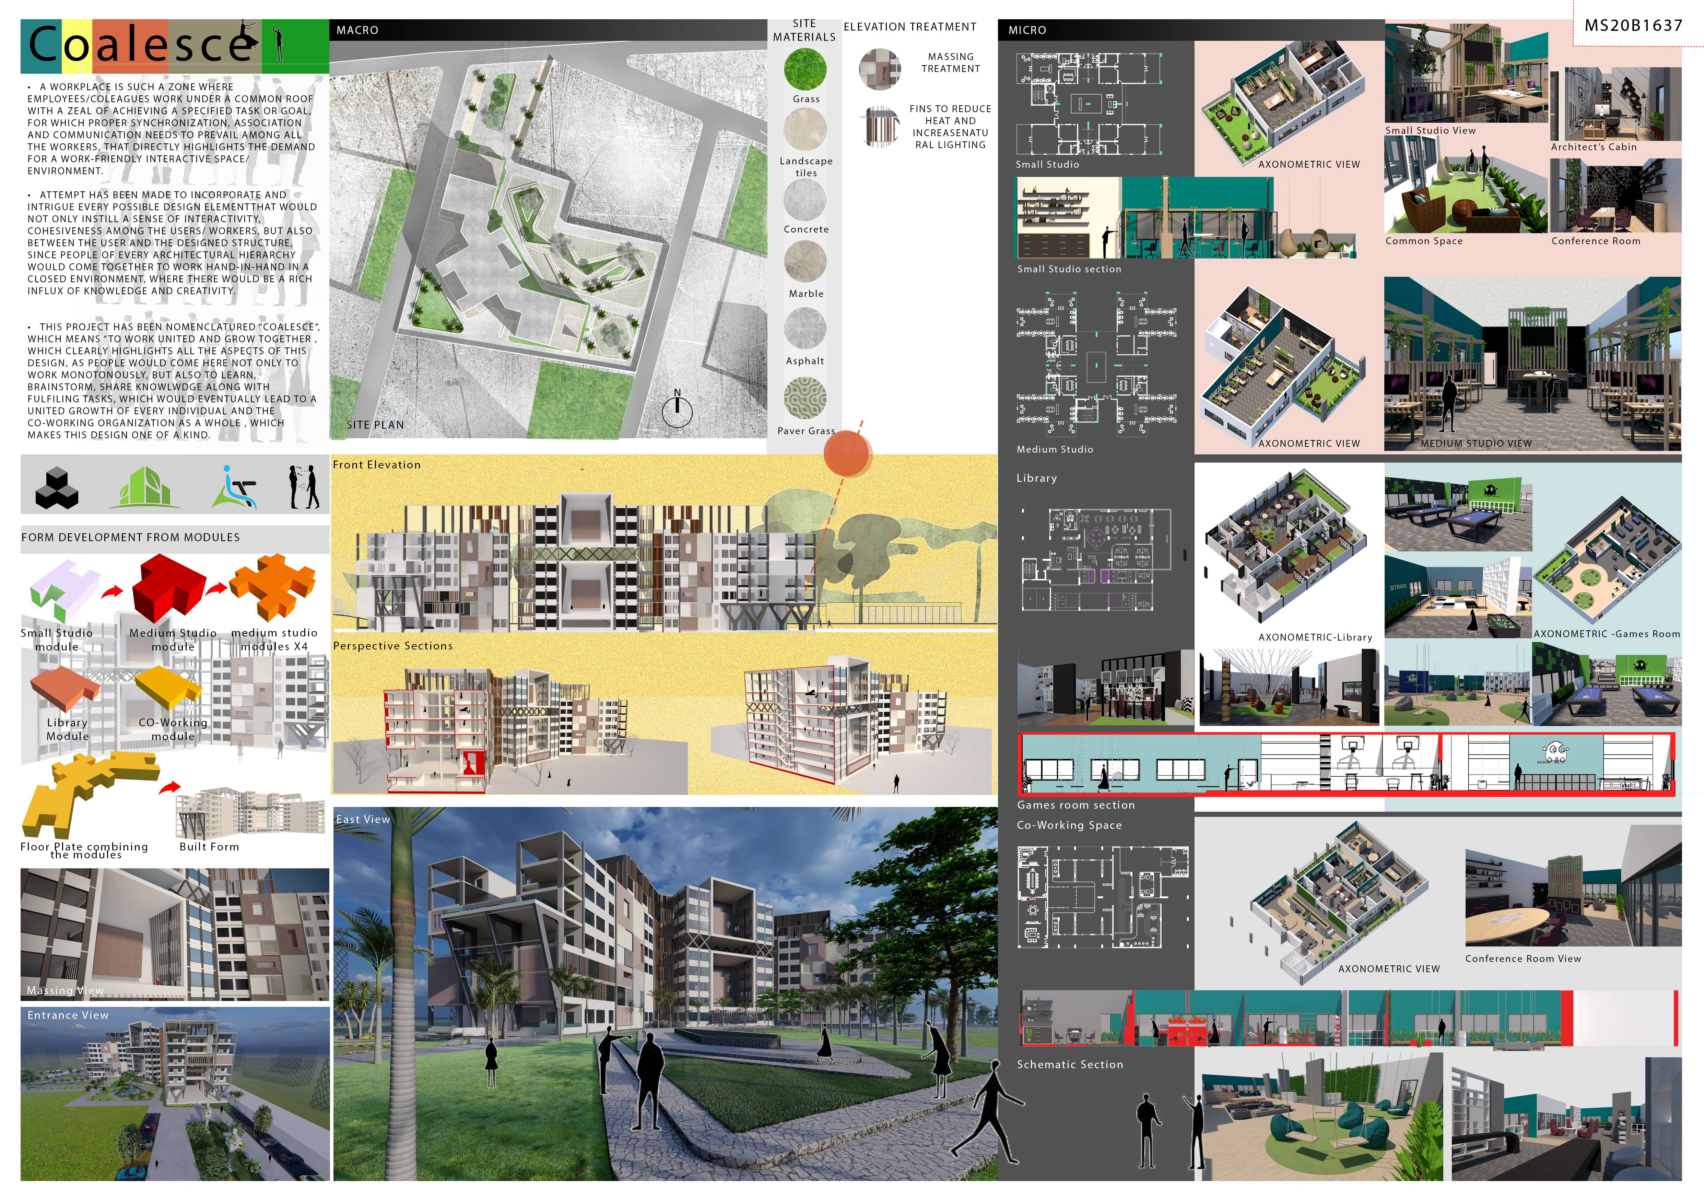Click the yellow Co-Working module shape
This screenshot has height=1203, width=1704.
click(168, 688)
